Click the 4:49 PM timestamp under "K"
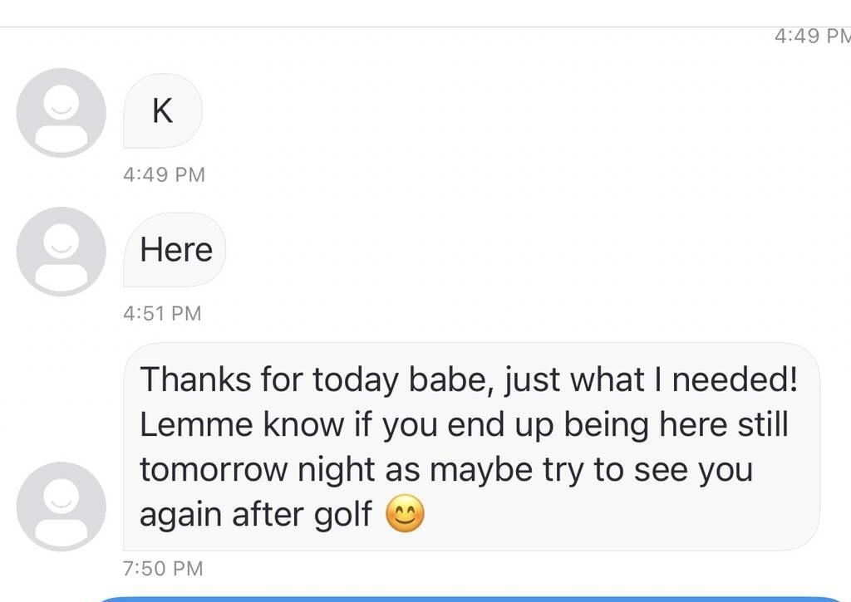This screenshot has height=602, width=851. point(164,174)
